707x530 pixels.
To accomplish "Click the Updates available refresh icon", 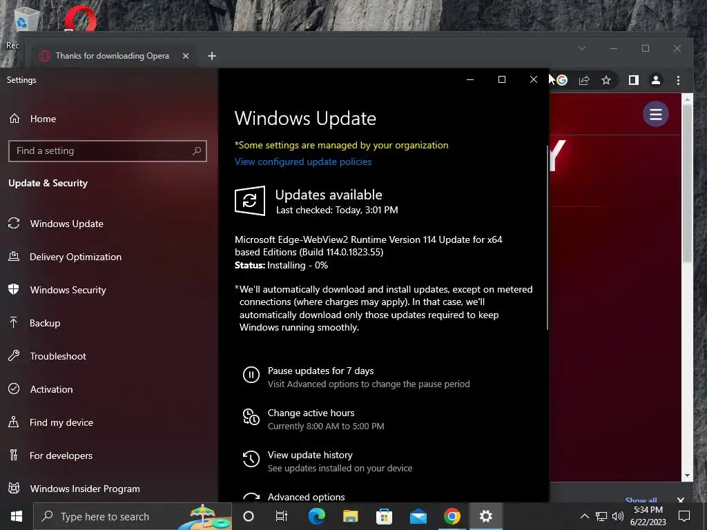I will (250, 201).
